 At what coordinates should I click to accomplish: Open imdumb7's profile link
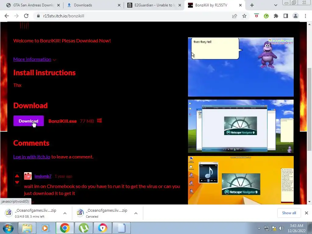pos(43,176)
